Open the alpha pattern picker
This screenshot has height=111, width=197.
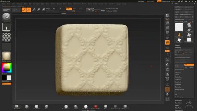tap(6, 37)
